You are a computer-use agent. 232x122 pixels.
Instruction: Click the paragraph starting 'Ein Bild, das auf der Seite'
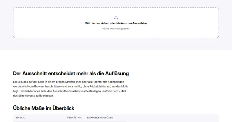[71, 89]
